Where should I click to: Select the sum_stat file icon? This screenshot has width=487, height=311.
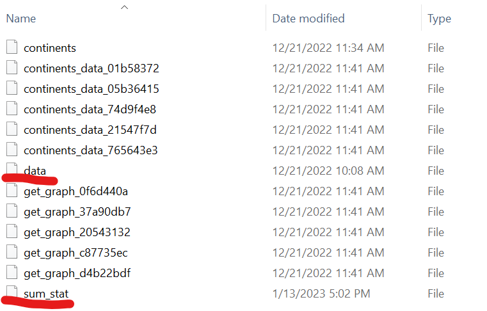click(x=12, y=293)
